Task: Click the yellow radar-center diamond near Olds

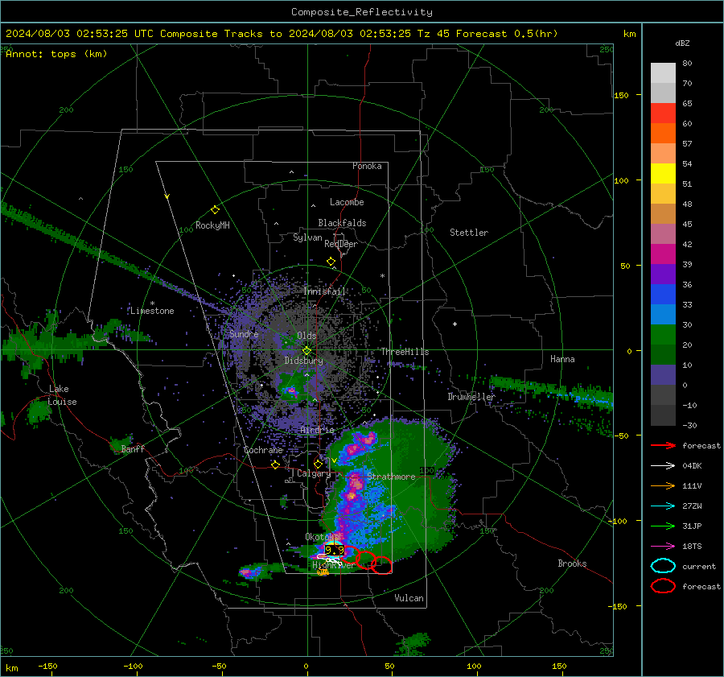Action: (x=306, y=351)
